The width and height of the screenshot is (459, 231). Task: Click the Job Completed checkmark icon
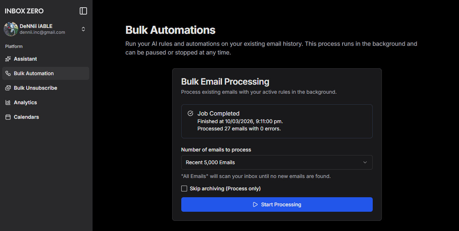tap(190, 113)
